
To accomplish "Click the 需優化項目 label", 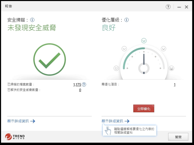I will (110, 84).
